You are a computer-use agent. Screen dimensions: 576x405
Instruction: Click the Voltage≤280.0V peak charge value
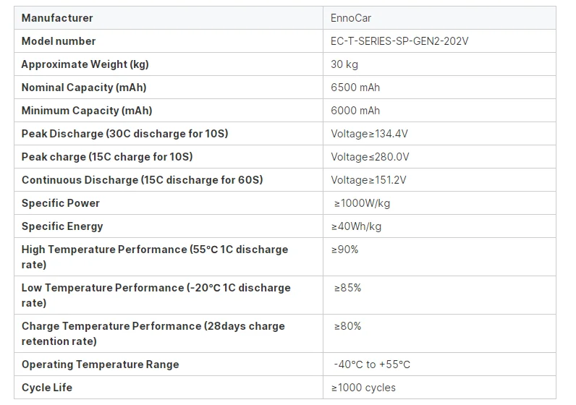(370, 157)
